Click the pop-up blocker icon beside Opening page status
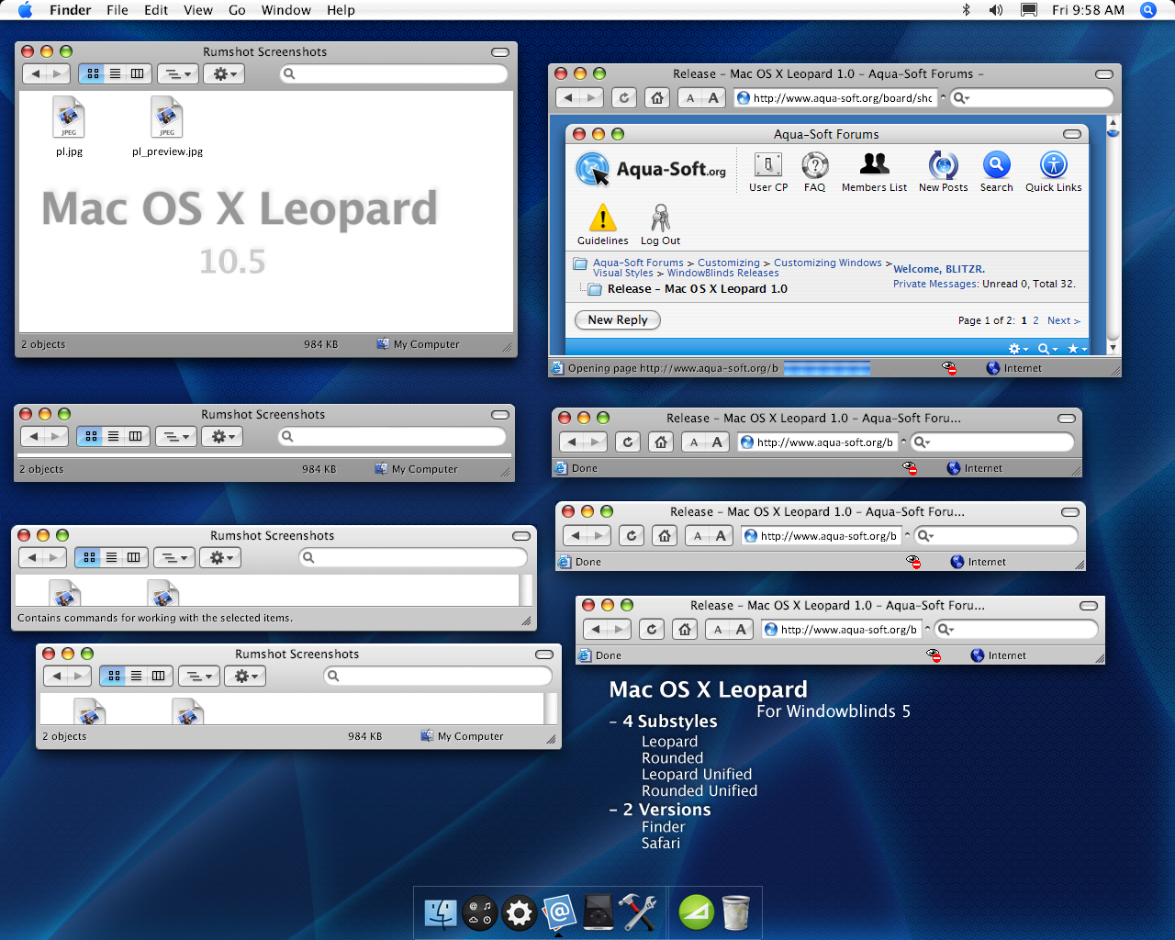The width and height of the screenshot is (1175, 940). (x=949, y=368)
